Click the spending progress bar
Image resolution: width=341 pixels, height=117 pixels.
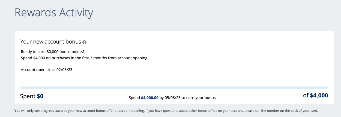pos(174,87)
